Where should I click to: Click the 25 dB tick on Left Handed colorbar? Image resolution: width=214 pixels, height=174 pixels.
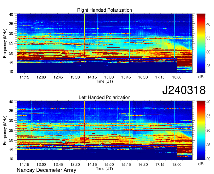pyautogui.click(x=208, y=144)
